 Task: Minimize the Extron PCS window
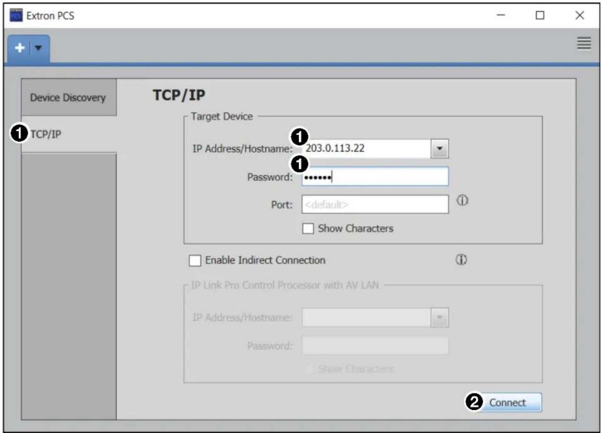click(500, 16)
